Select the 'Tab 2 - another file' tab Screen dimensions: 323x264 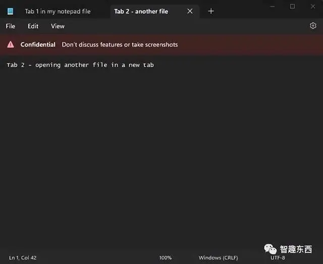tap(141, 11)
